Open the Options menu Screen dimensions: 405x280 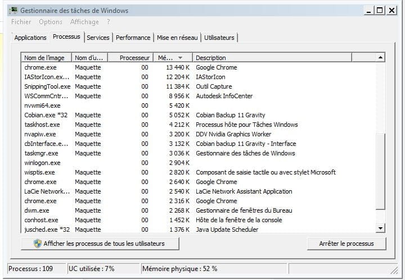51,22
